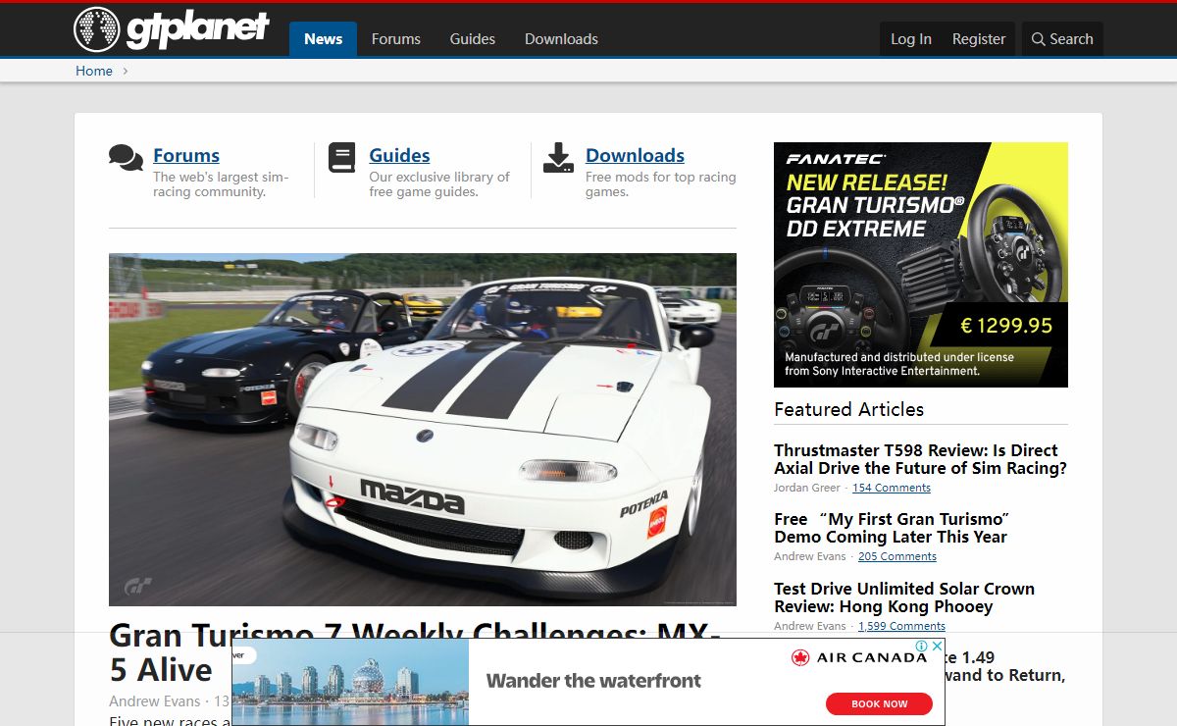Open the Mazda MX-5 featured article image
This screenshot has height=726, width=1177.
[x=423, y=430]
